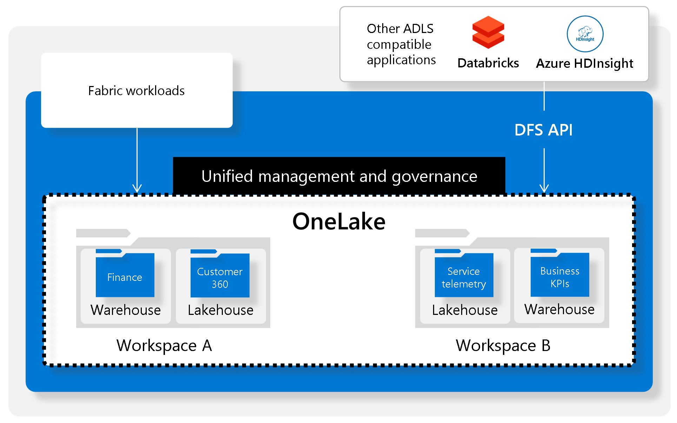Click the OneLake title
The image size is (677, 423).
pos(339,222)
